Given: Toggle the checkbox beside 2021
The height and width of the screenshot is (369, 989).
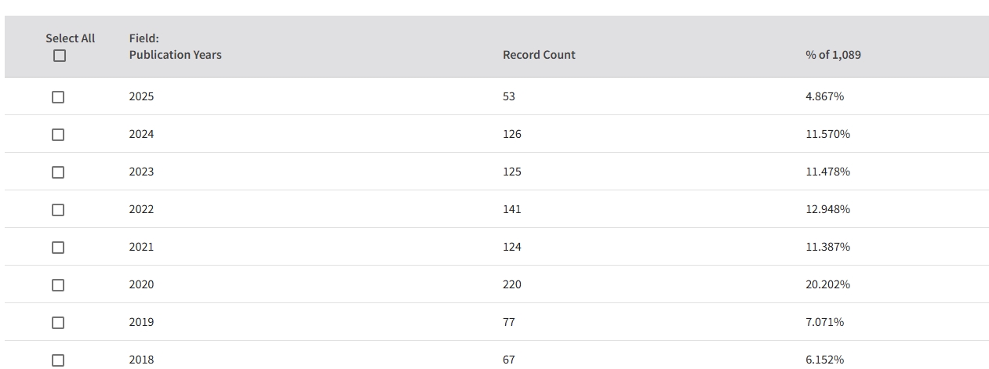Looking at the screenshot, I should (x=58, y=248).
